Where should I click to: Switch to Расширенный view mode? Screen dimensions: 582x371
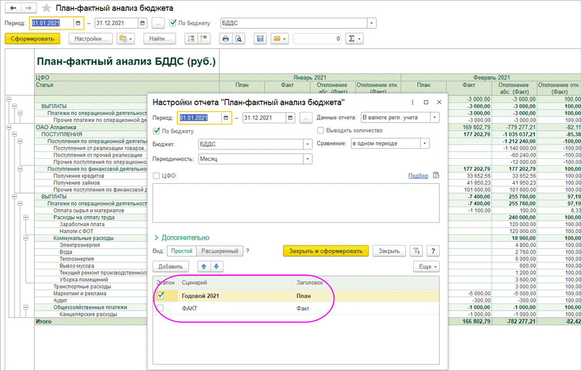[219, 251]
